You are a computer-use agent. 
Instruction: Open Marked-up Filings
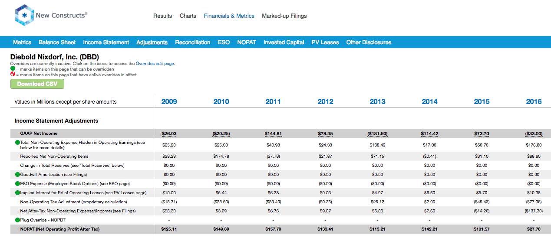pos(284,16)
